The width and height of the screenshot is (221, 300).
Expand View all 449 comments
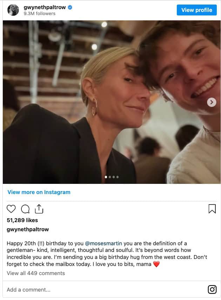point(36,273)
